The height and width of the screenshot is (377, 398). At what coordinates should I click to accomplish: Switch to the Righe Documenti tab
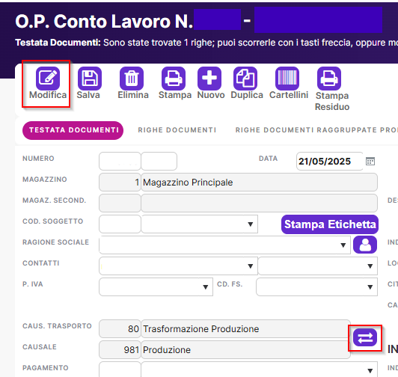click(x=177, y=130)
